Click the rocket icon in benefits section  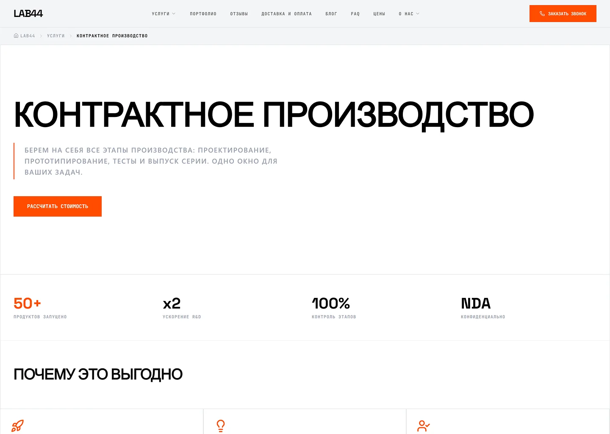(17, 426)
